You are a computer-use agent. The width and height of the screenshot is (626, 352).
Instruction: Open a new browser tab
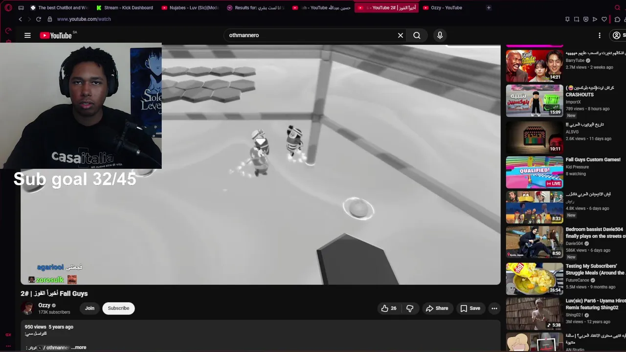tap(489, 8)
